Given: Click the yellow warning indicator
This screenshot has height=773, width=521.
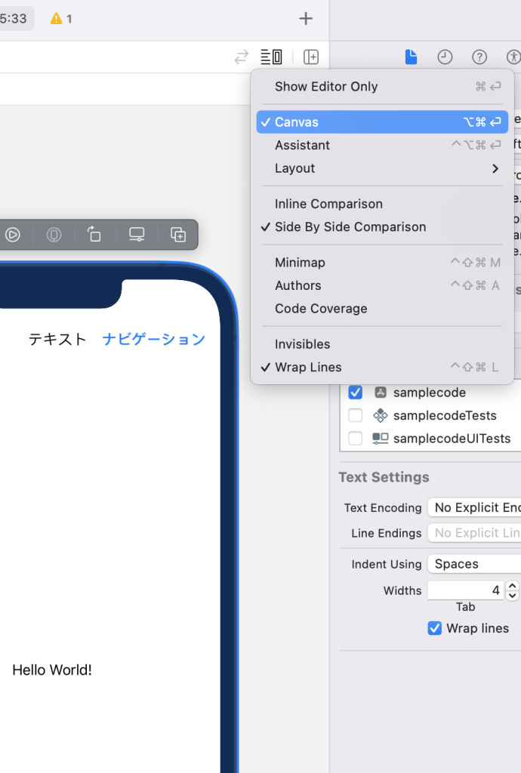Looking at the screenshot, I should coord(60,19).
